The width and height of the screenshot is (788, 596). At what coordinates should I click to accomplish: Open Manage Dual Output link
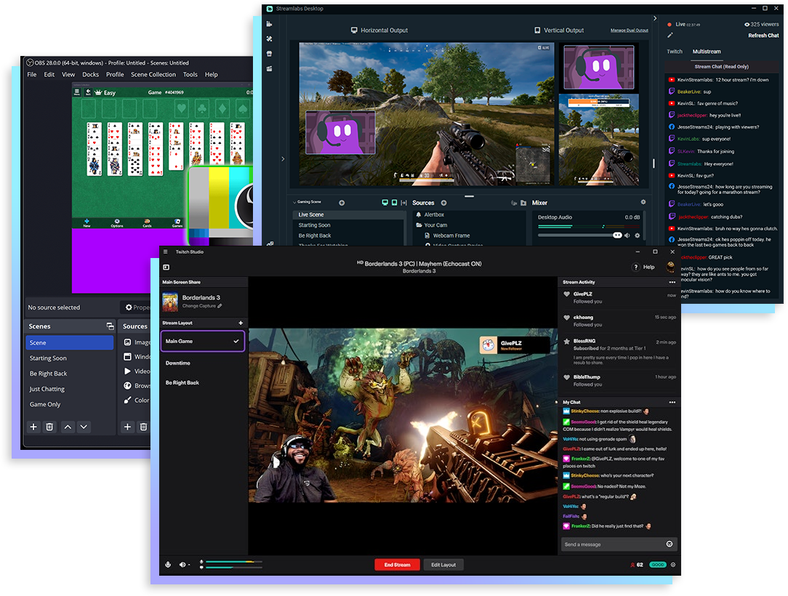pos(630,30)
